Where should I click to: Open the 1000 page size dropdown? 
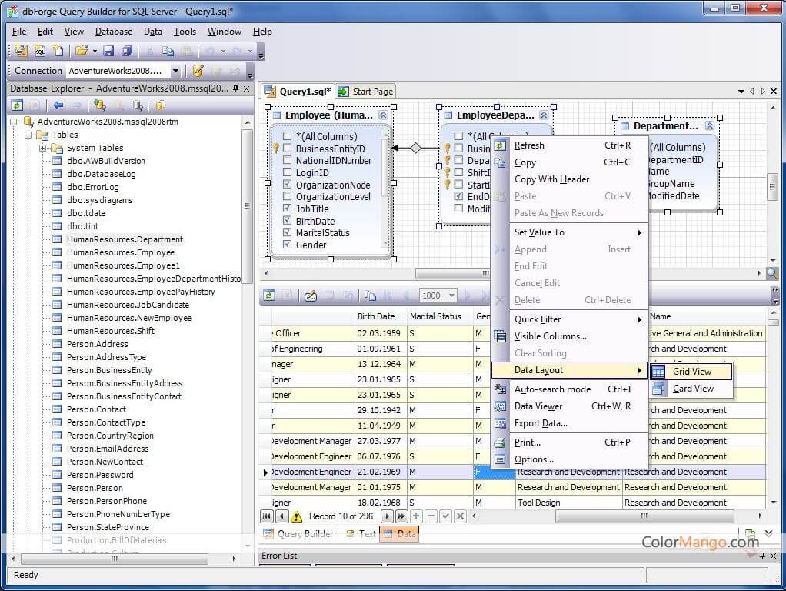tap(451, 295)
